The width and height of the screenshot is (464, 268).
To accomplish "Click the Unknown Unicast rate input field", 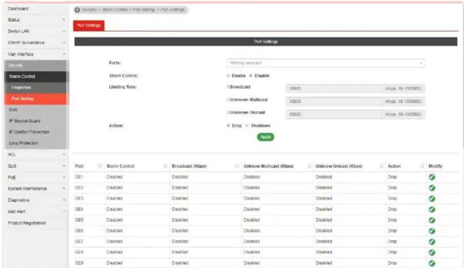I will click(333, 114).
